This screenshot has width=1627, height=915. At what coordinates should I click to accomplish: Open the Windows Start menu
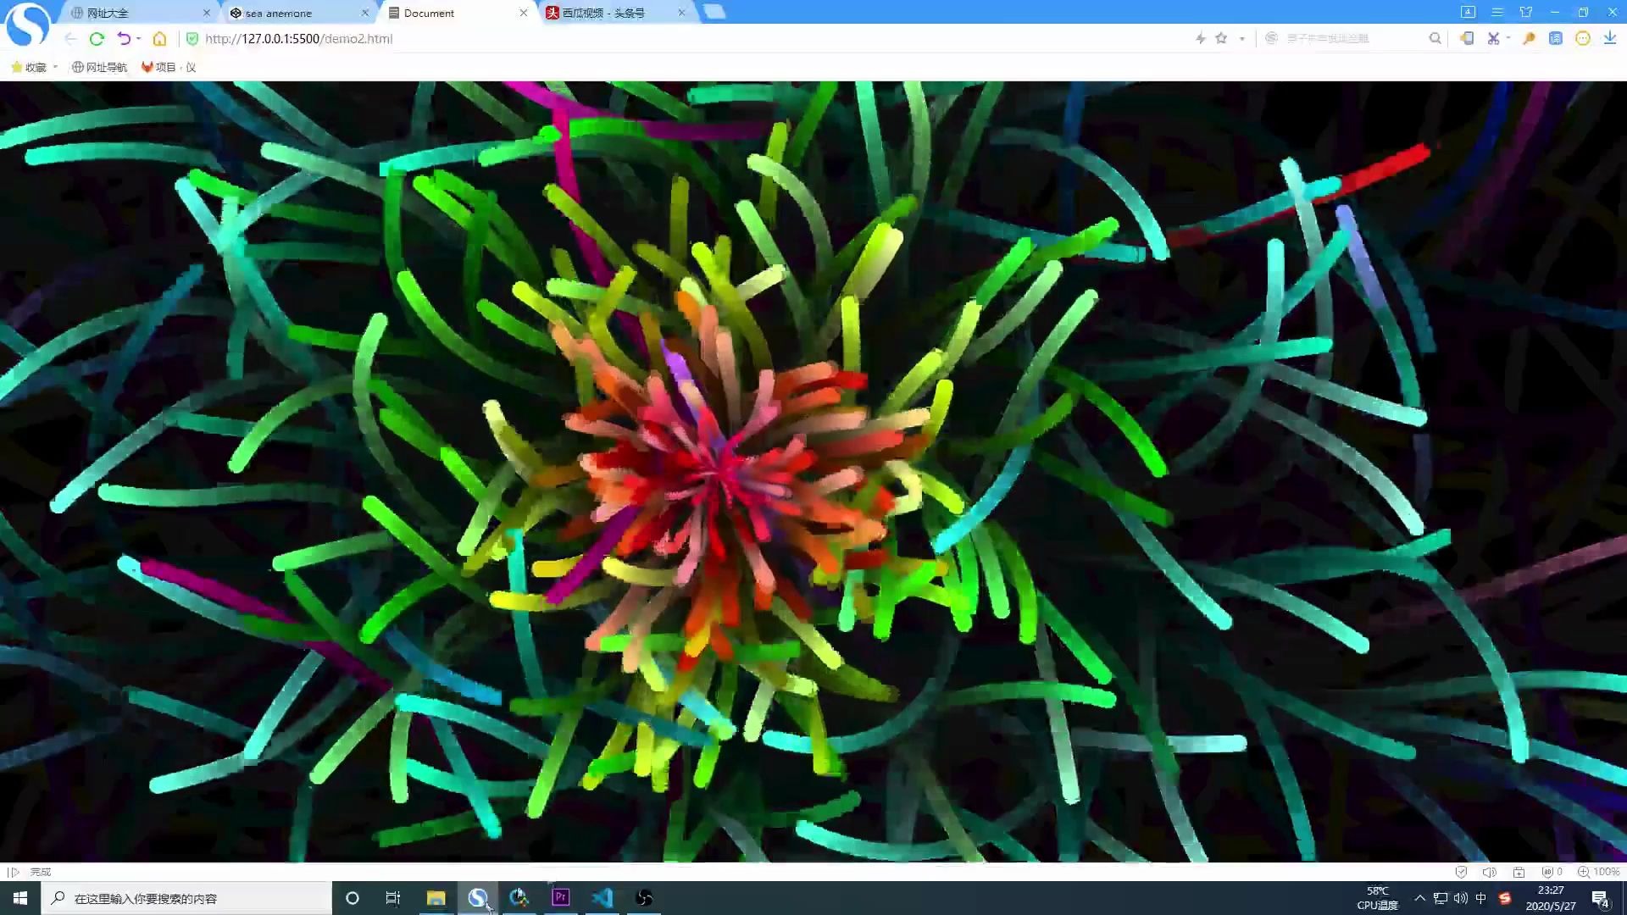[x=20, y=898]
